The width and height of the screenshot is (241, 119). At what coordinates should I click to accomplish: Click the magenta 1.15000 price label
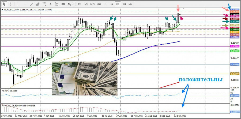click(235, 46)
